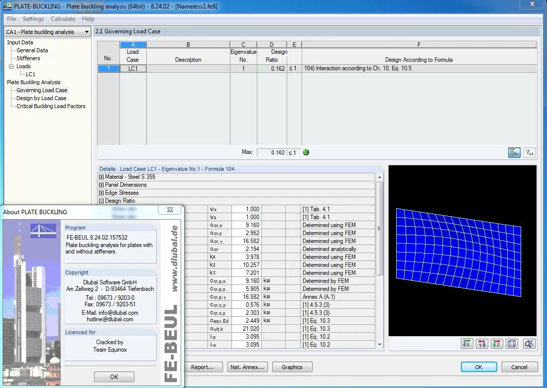The width and height of the screenshot is (547, 388).
Task: Close the About PLATE BUCKLING dialog
Action: (170, 210)
